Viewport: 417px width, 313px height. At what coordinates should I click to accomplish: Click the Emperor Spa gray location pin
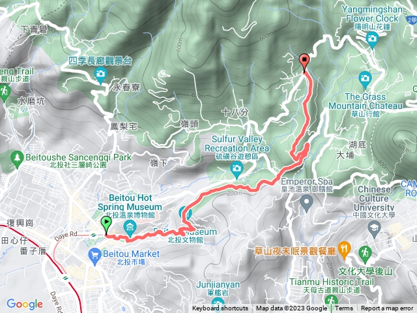[x=306, y=202]
